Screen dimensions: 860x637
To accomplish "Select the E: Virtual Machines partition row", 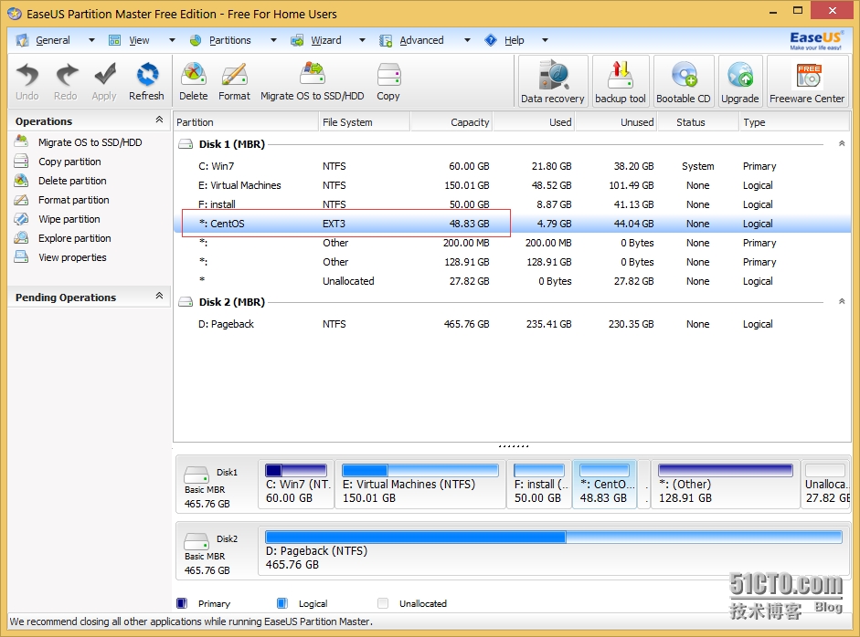I will [x=513, y=185].
